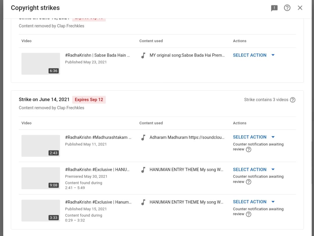
Task: Click HANUMAN ENTRY THEME text in 3:33 row
Action: pos(186,202)
